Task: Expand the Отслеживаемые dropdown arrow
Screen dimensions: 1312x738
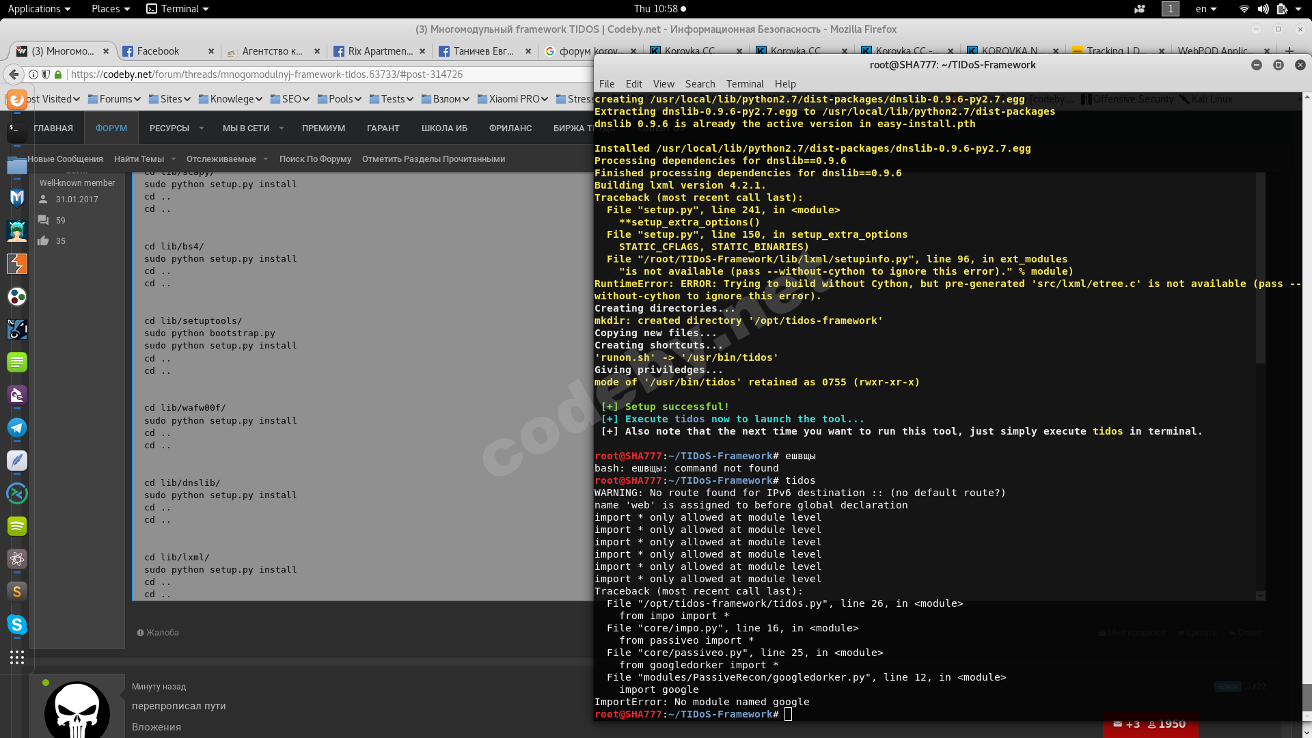Action: 266,159
